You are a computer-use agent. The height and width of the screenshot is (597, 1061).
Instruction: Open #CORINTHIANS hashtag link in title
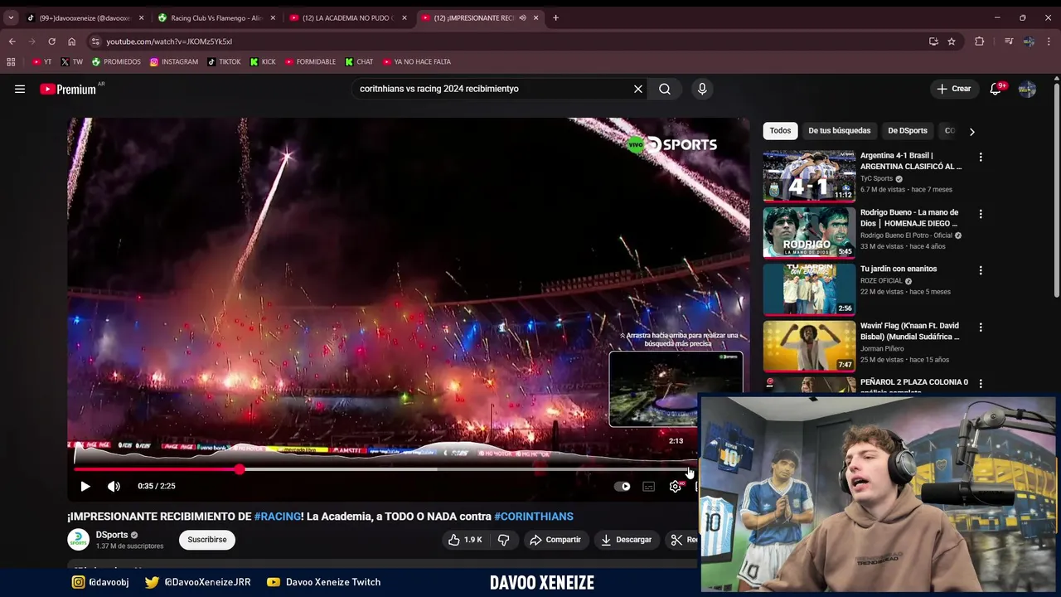pos(534,517)
